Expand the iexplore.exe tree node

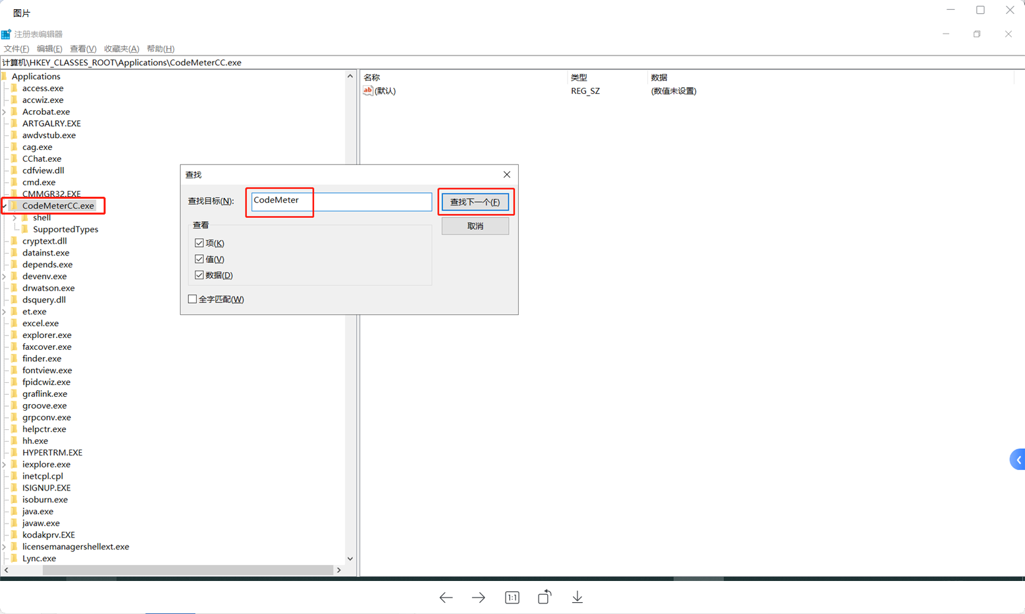(5, 465)
